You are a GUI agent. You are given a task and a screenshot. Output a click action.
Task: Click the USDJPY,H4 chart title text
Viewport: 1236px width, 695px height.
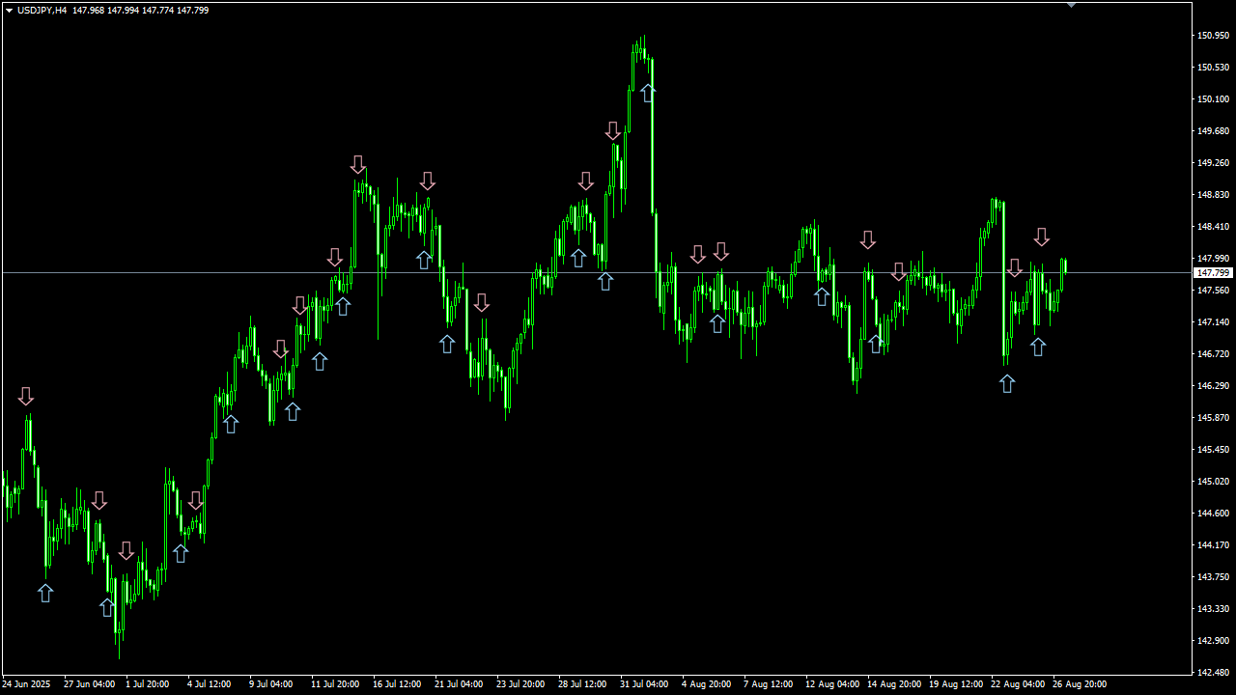(42, 10)
